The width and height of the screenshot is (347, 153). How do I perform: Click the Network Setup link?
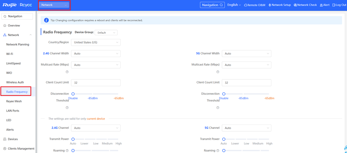coord(279,5)
